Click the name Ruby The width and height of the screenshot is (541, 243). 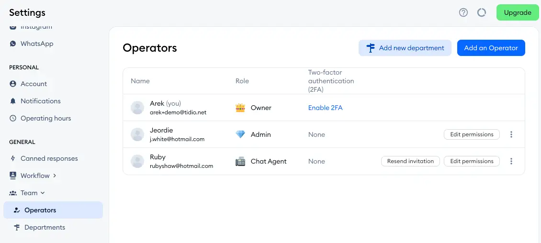158,157
